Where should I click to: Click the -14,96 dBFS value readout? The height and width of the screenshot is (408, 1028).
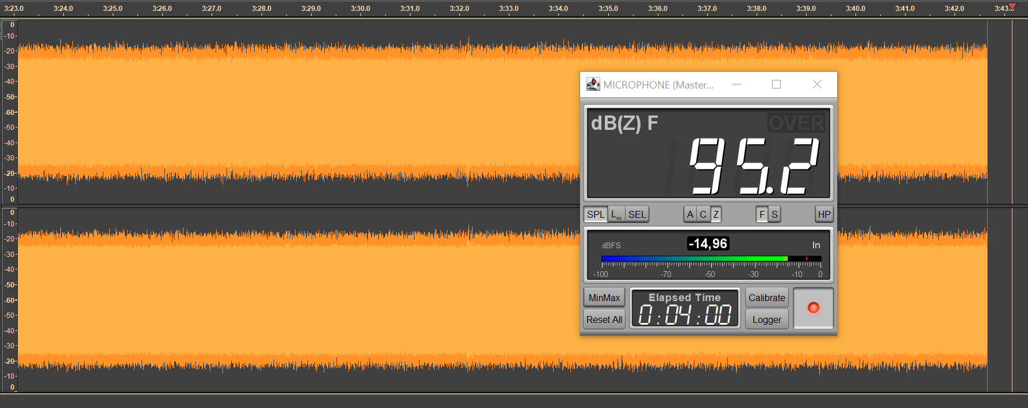(708, 244)
